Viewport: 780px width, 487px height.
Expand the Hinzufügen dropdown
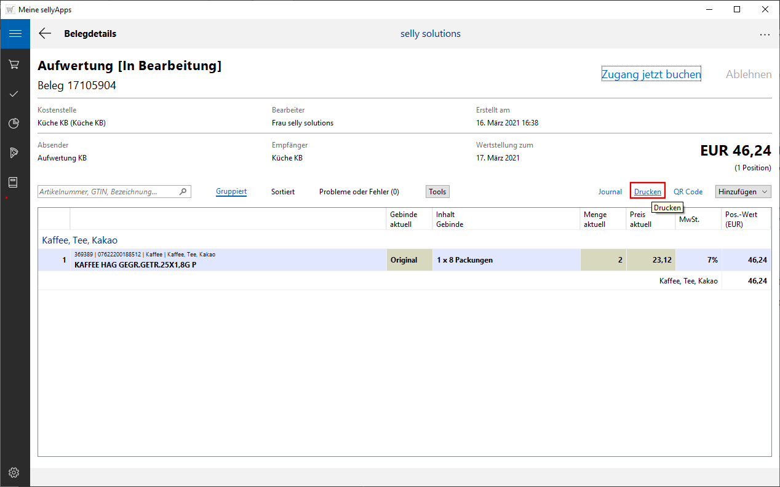click(743, 192)
